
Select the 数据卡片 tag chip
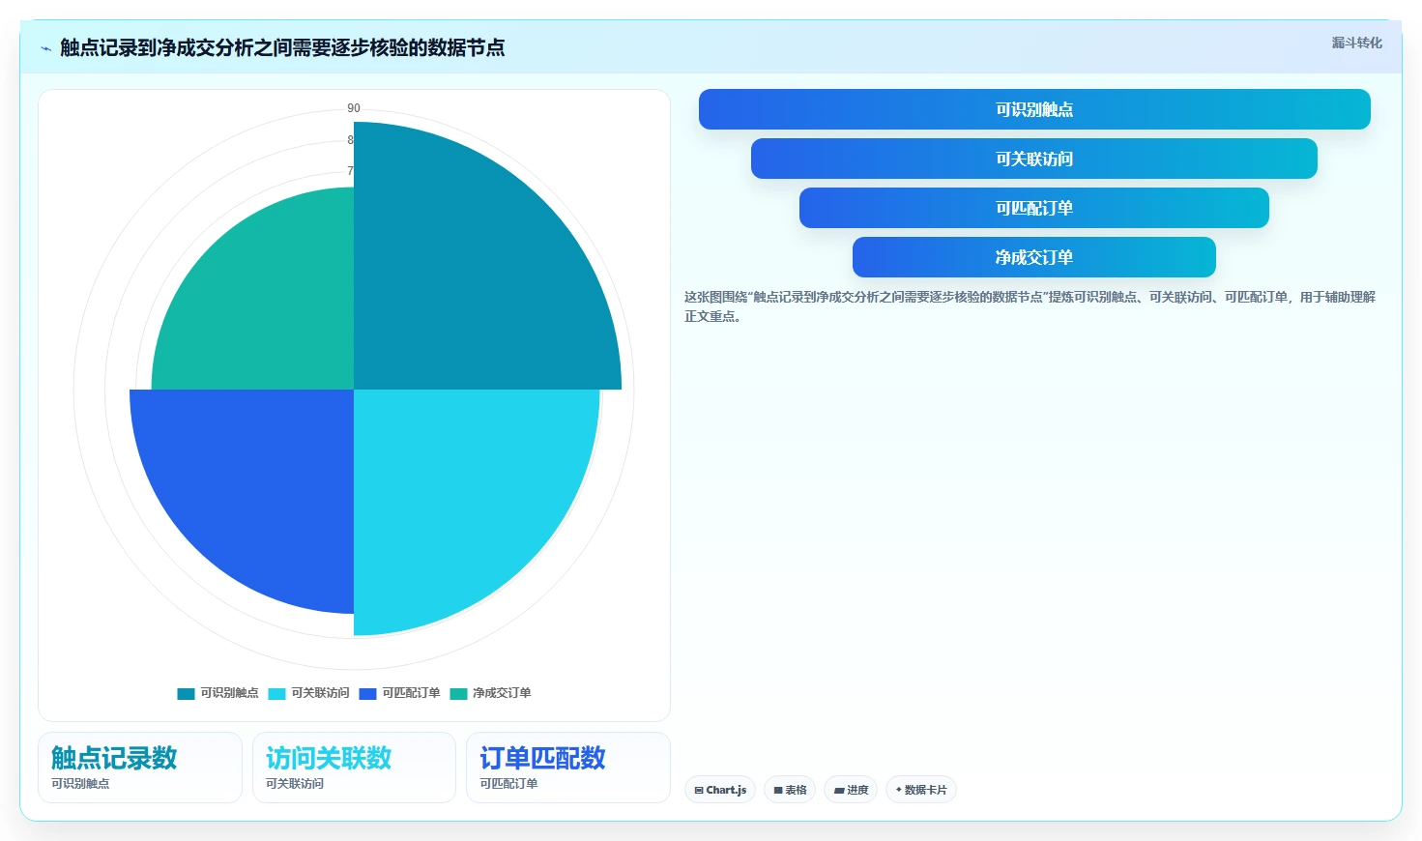[921, 790]
